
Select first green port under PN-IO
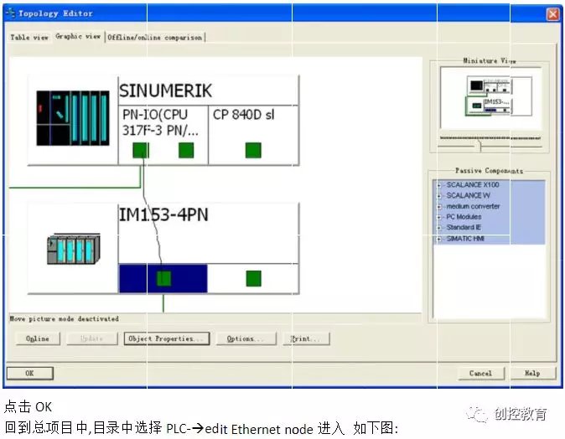pyautogui.click(x=141, y=150)
